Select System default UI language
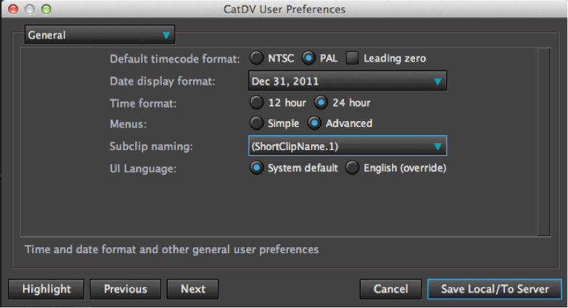The image size is (568, 308). (x=256, y=168)
